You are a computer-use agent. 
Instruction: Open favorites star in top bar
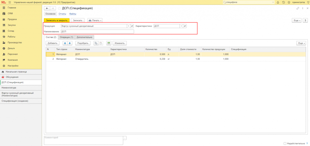point(289,2)
